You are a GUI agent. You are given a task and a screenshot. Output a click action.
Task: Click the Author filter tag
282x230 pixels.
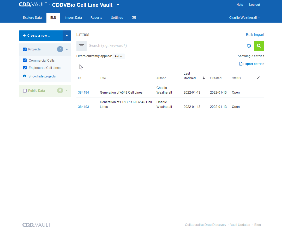pyautogui.click(x=118, y=56)
